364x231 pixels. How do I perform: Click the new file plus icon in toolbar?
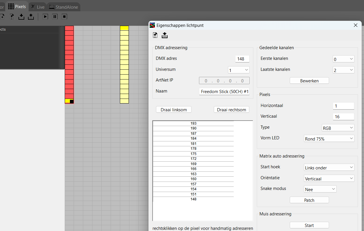point(2,17)
